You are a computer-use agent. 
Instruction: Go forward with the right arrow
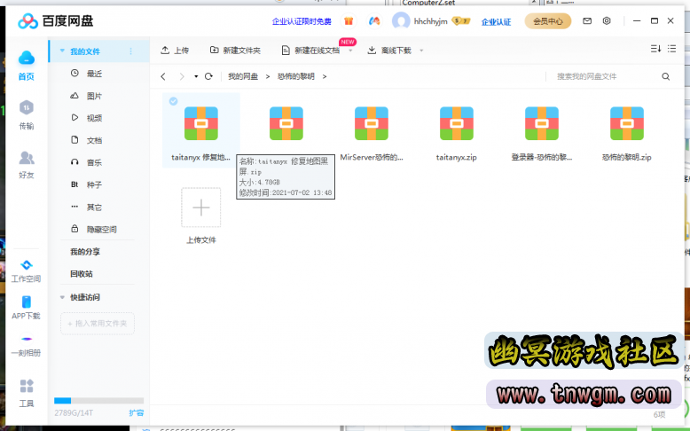(x=182, y=76)
